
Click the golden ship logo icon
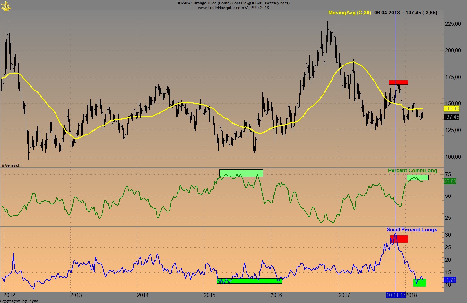pos(6,6)
